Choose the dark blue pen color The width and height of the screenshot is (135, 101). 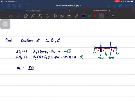(x=84, y=16)
